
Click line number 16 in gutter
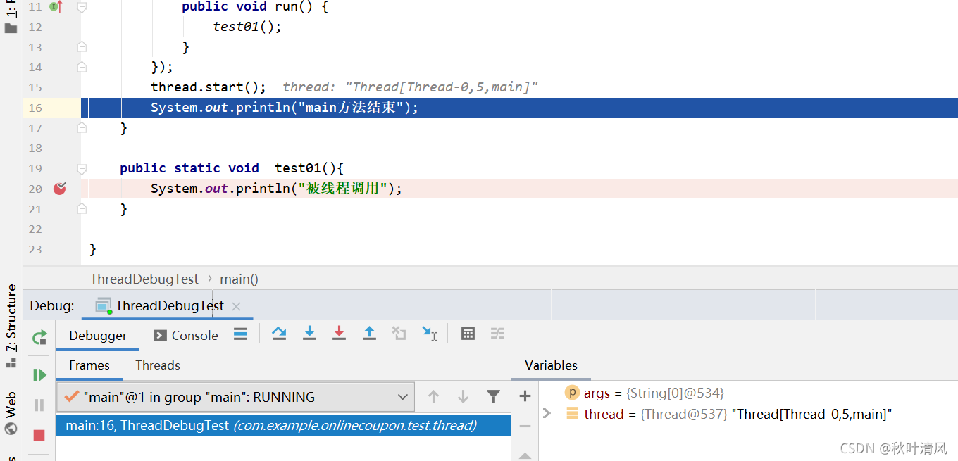click(x=35, y=108)
